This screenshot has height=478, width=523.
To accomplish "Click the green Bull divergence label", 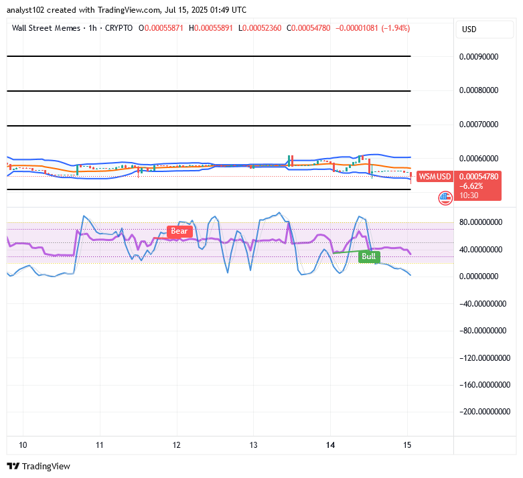I will pos(369,256).
